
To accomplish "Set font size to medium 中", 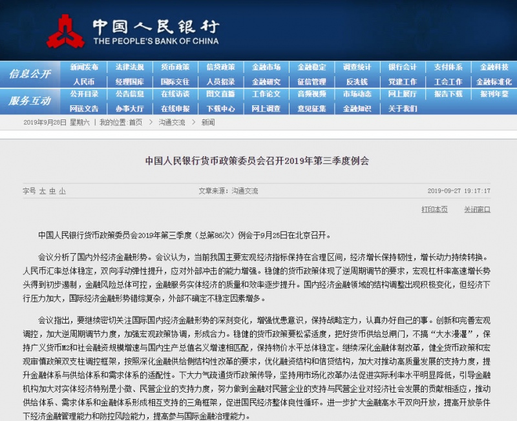I will click(52, 191).
